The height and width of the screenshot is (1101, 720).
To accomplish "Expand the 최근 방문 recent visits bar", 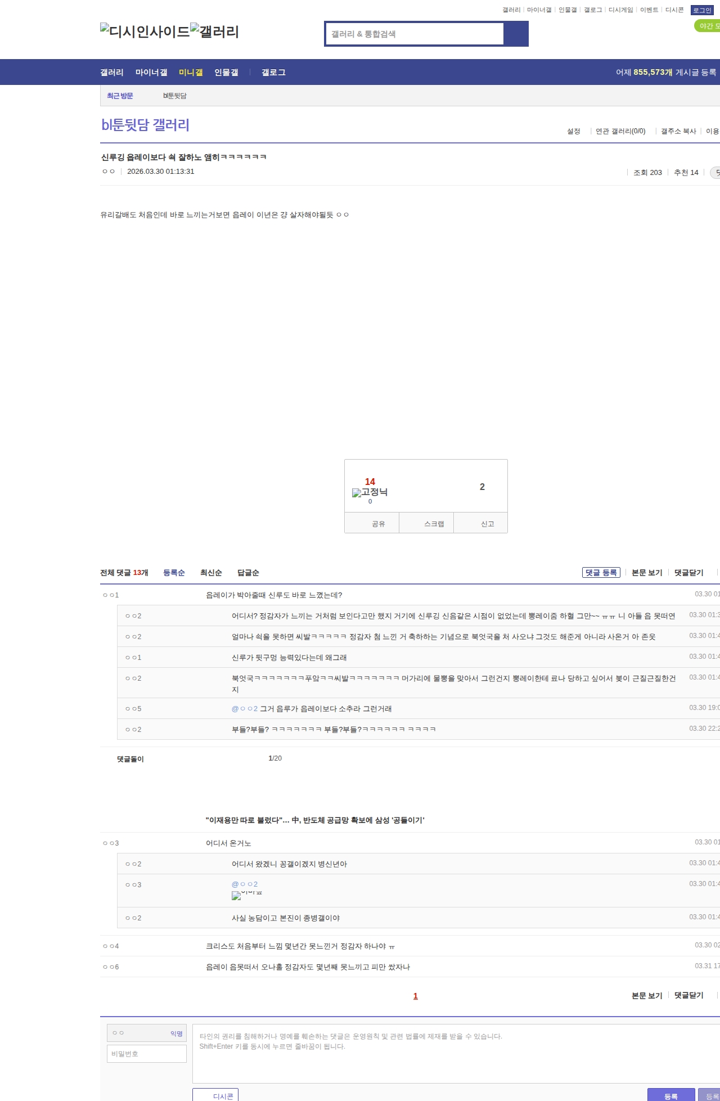I will tap(120, 96).
